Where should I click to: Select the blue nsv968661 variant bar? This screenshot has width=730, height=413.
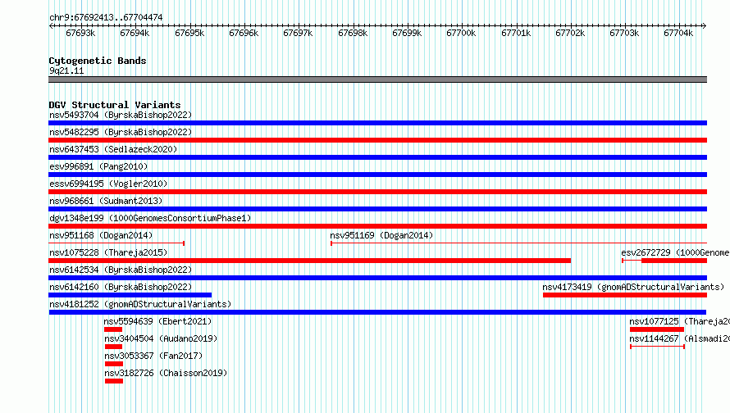pos(377,209)
